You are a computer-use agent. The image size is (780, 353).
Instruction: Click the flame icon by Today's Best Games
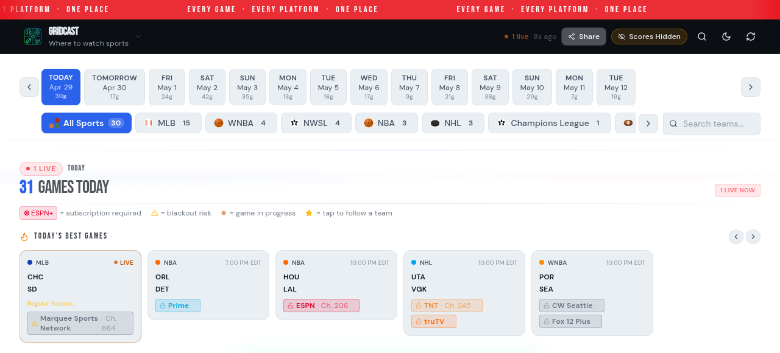[24, 237]
